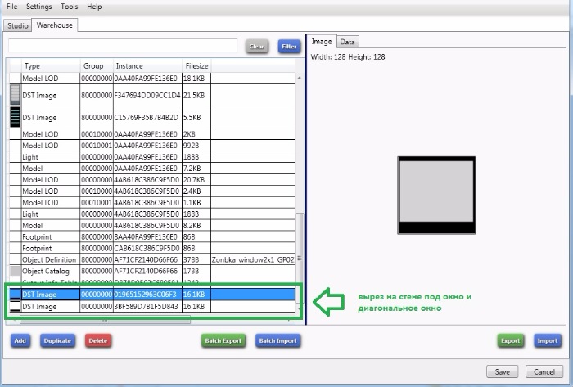Click the Save button
The image size is (573, 387).
pos(503,371)
